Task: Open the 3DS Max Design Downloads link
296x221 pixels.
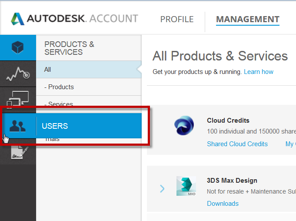Action: 223,204
